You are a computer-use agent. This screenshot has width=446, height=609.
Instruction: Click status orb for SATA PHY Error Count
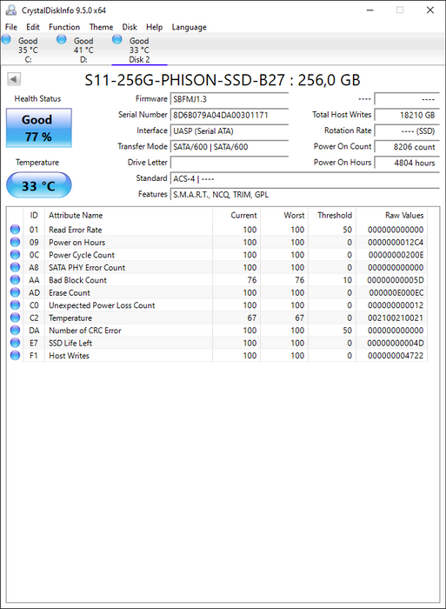point(15,267)
